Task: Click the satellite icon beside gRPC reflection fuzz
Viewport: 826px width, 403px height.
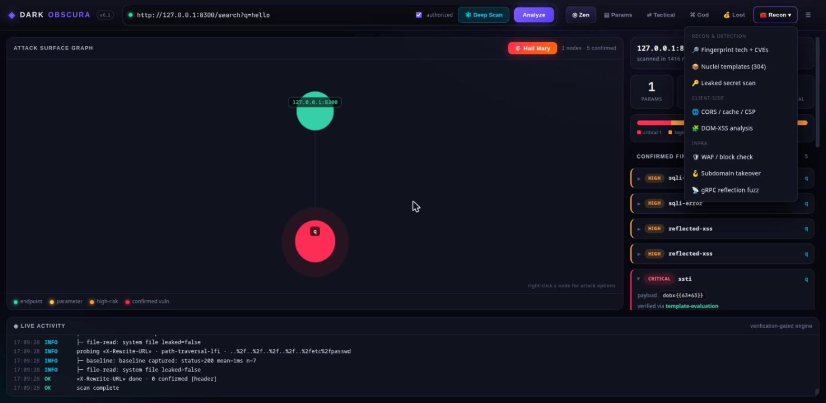Action: (x=695, y=190)
